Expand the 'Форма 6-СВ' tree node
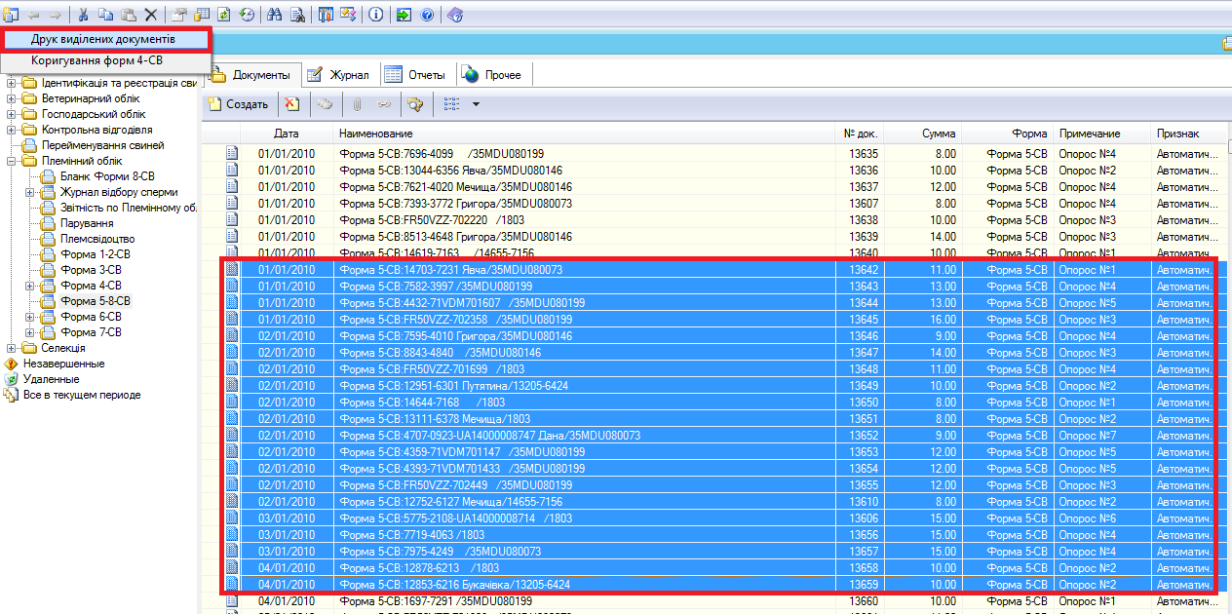Screen dimensions: 1232x614 click(x=31, y=317)
